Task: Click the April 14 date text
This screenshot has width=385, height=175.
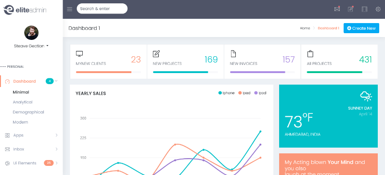Action: click(365, 114)
